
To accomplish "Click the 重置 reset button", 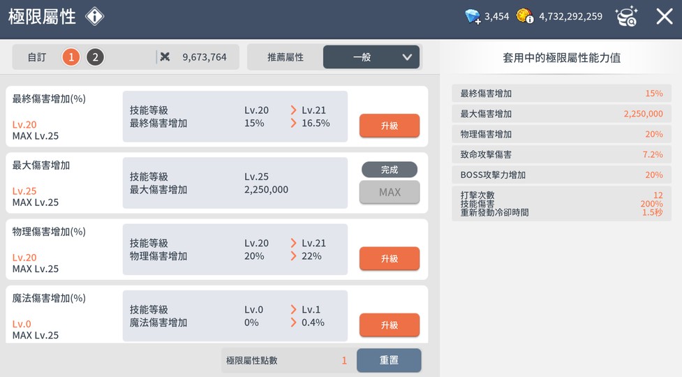I will point(389,360).
